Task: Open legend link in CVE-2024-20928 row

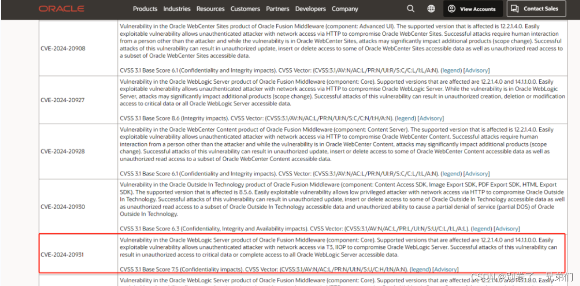Action: (x=452, y=173)
